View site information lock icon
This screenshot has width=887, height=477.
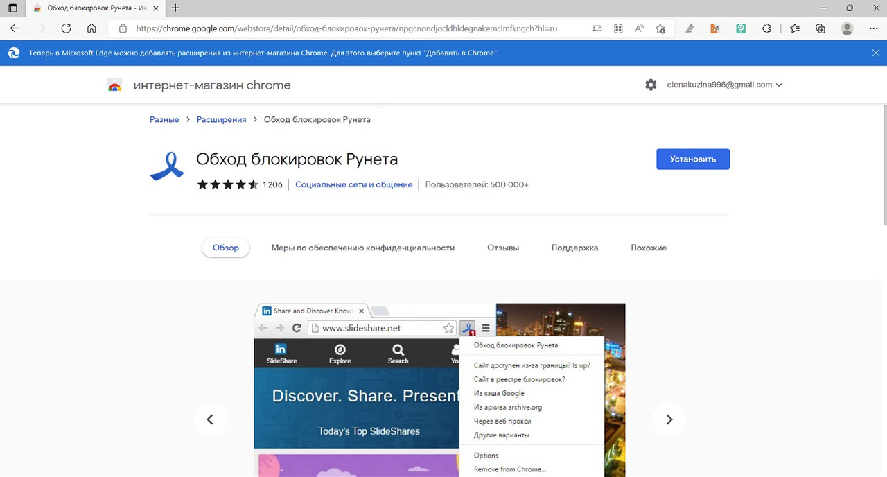tap(123, 28)
